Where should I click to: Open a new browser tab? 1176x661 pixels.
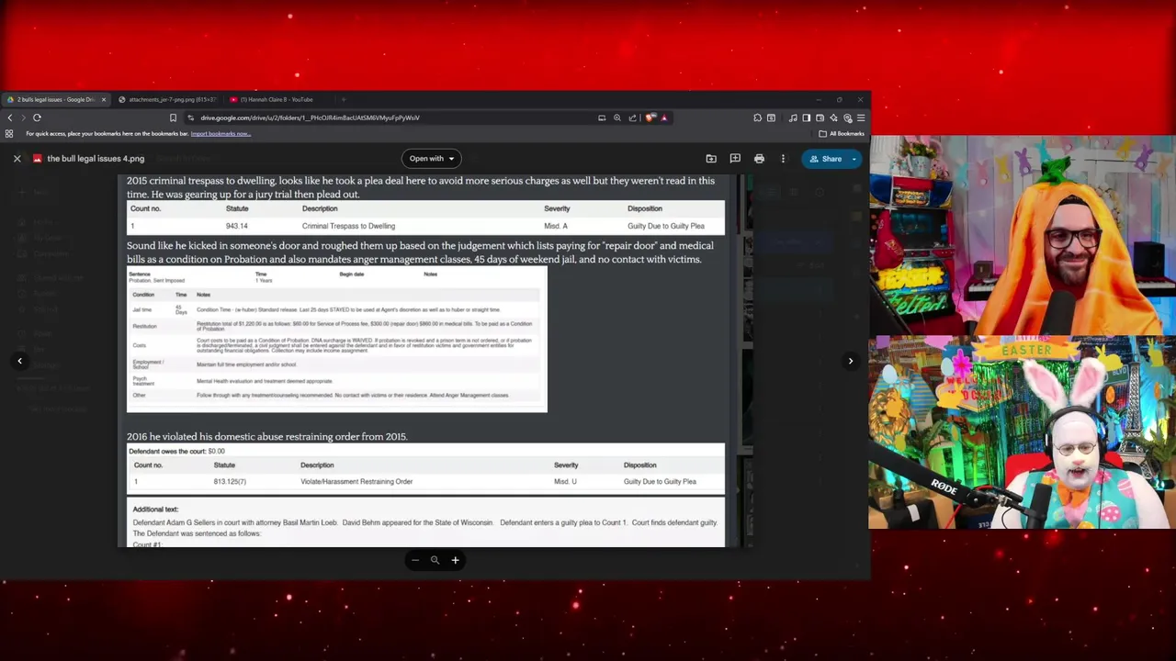[x=344, y=99]
